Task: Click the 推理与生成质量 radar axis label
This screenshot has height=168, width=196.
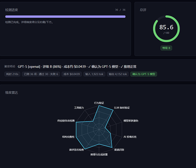Action: pyautogui.click(x=99, y=155)
